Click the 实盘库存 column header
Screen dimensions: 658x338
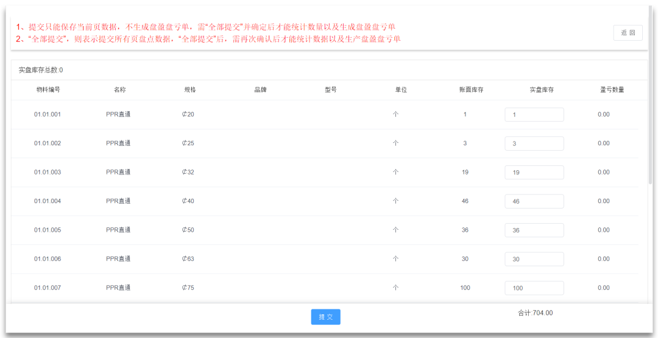[x=542, y=89]
